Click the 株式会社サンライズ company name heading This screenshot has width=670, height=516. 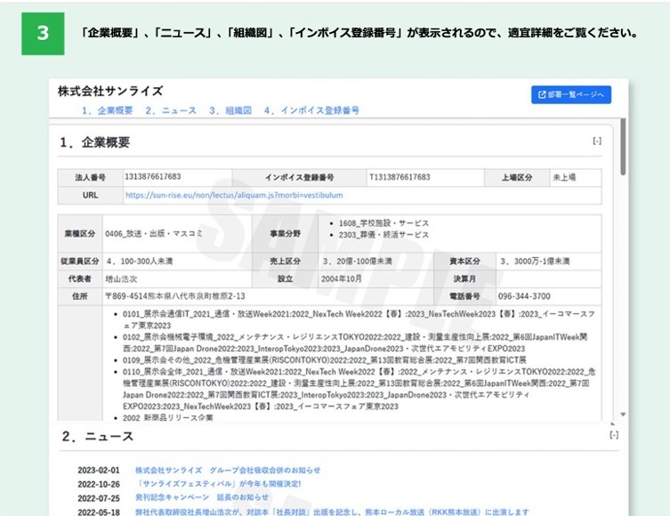110,91
